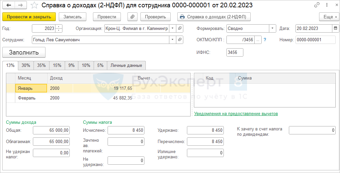340x173 pixels.
Task: Open the employee record button
Action: tap(180, 40)
